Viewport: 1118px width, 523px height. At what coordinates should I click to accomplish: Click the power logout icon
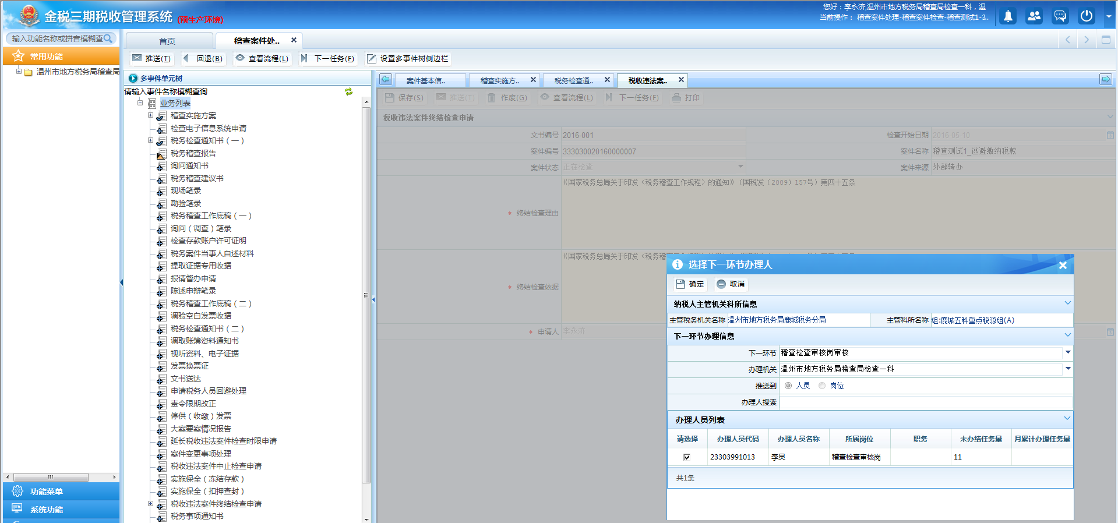point(1087,16)
